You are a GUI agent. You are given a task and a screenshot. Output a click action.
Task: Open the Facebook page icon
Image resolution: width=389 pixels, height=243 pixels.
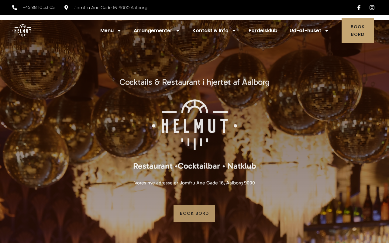point(359,8)
